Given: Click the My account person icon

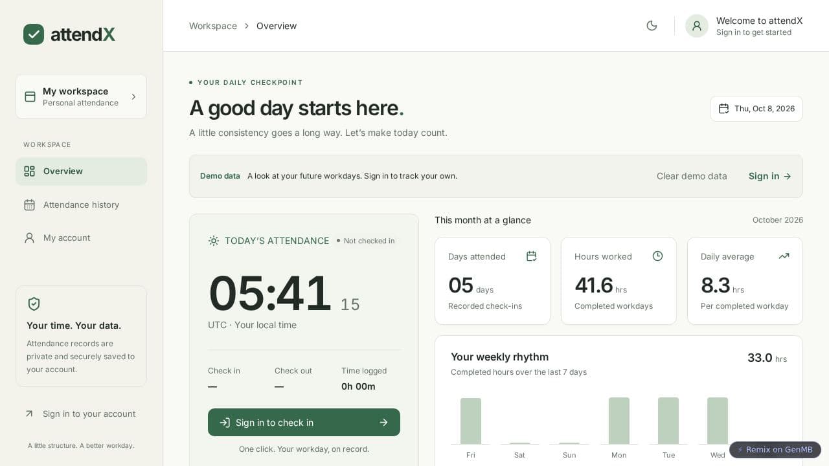Looking at the screenshot, I should tap(29, 238).
